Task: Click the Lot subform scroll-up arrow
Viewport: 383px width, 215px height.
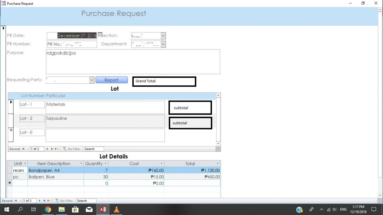Action: pos(218,95)
